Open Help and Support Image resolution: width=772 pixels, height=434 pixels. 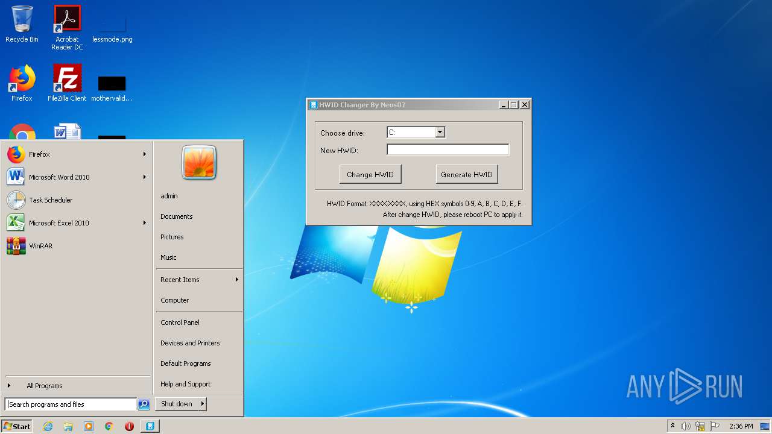point(199,384)
